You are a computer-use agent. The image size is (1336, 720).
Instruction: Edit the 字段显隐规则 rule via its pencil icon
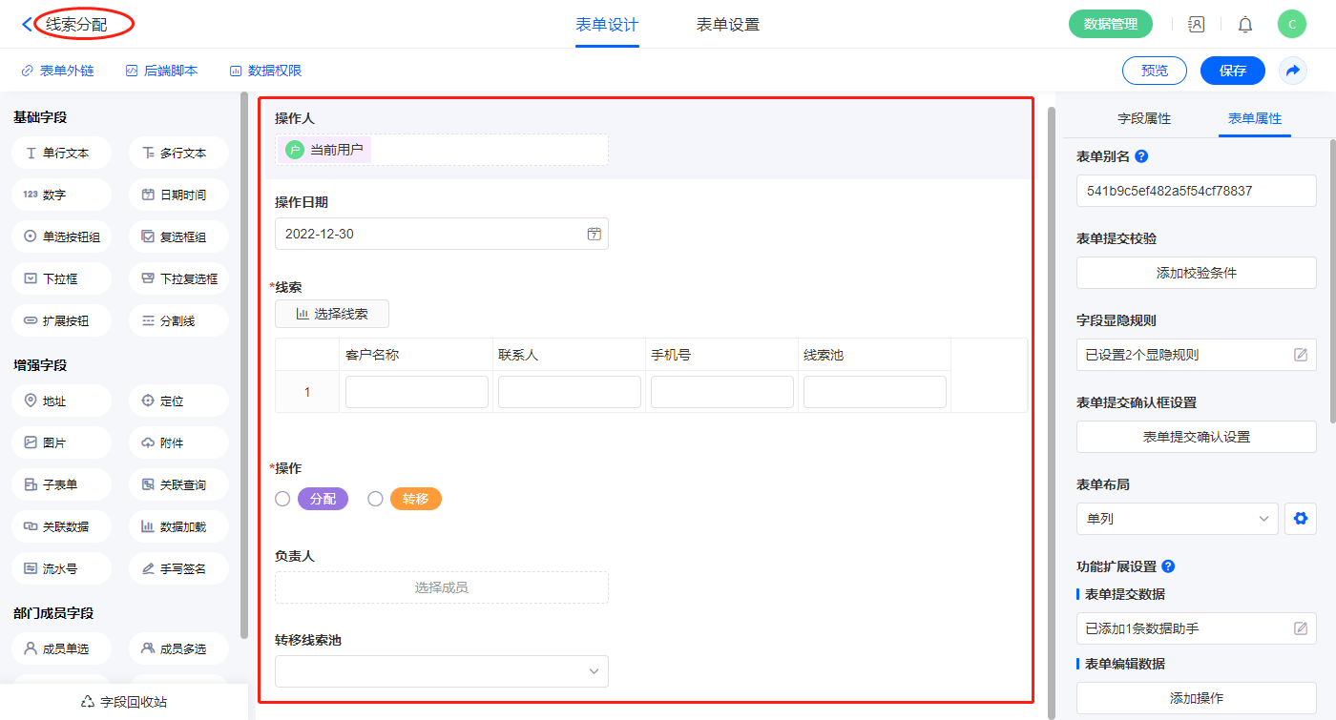(1300, 355)
